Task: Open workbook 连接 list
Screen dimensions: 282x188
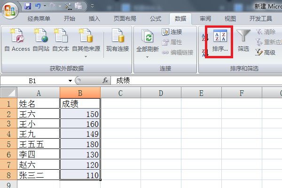Action: pos(172,32)
